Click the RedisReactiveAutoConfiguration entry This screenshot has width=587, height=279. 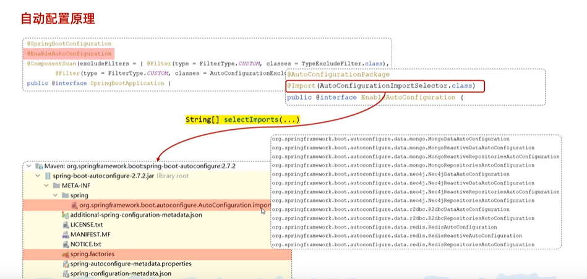click(x=396, y=236)
